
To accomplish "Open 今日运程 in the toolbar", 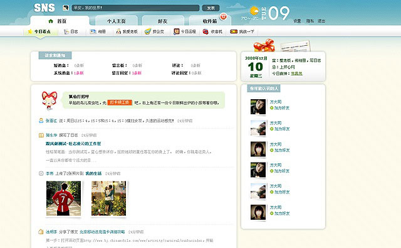I will [x=185, y=31].
